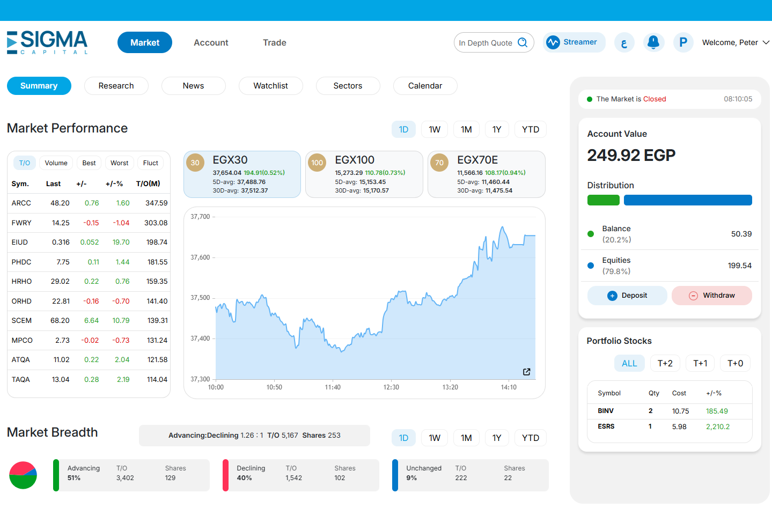This screenshot has width=772, height=508.
Task: Click the Sigma Capital logo
Action: click(47, 42)
